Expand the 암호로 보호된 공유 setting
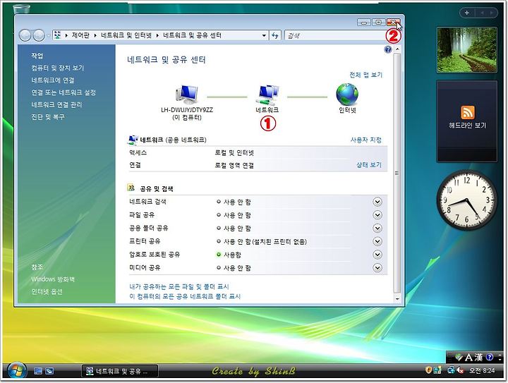This screenshot has height=383, width=508. (x=377, y=255)
